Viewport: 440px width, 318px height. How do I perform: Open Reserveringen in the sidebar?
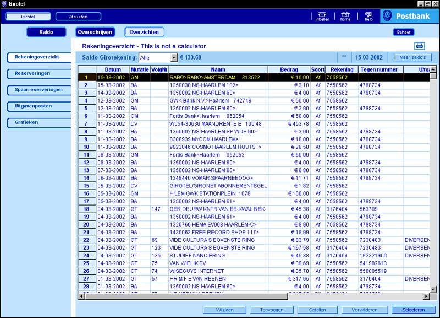(38, 73)
